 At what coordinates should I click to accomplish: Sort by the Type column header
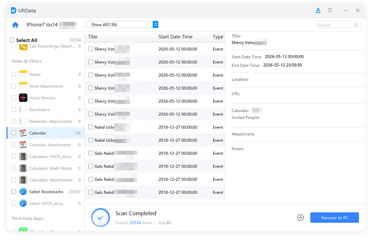218,37
